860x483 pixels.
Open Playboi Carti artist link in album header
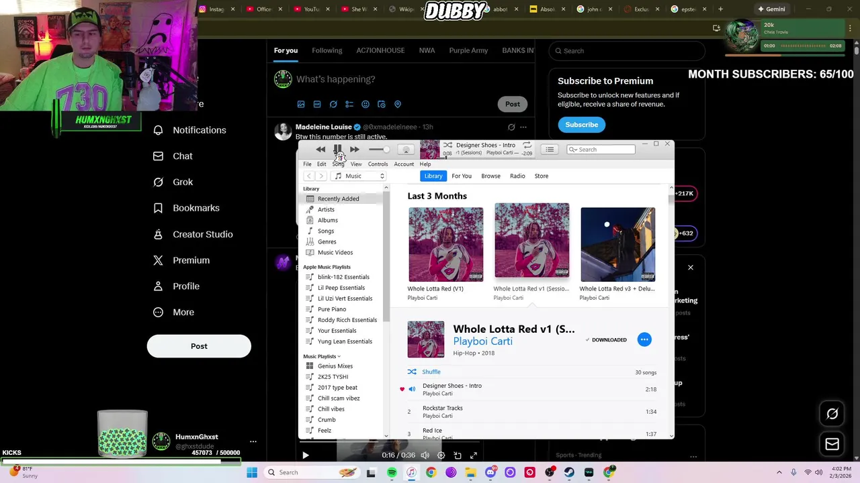[x=482, y=341]
